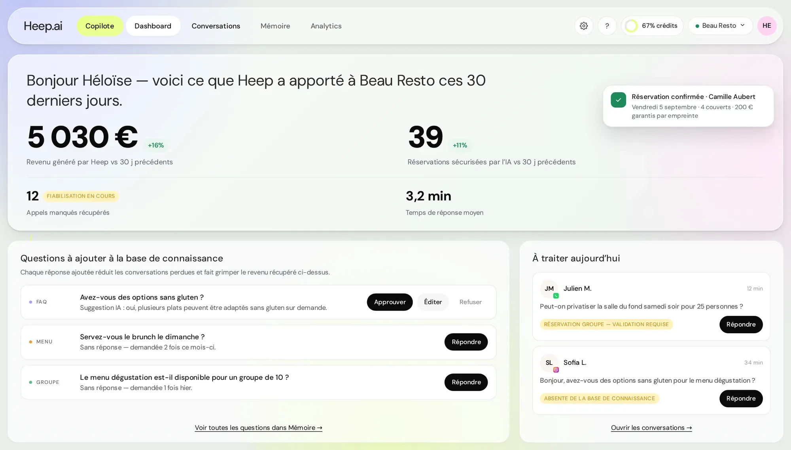Refuse the gluten-free FAQ suggestion
791x450 pixels.
(x=470, y=302)
